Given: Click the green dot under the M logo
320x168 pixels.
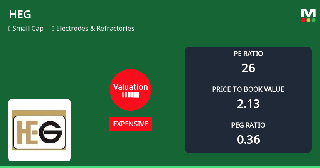Looking at the screenshot, I should point(313,20).
